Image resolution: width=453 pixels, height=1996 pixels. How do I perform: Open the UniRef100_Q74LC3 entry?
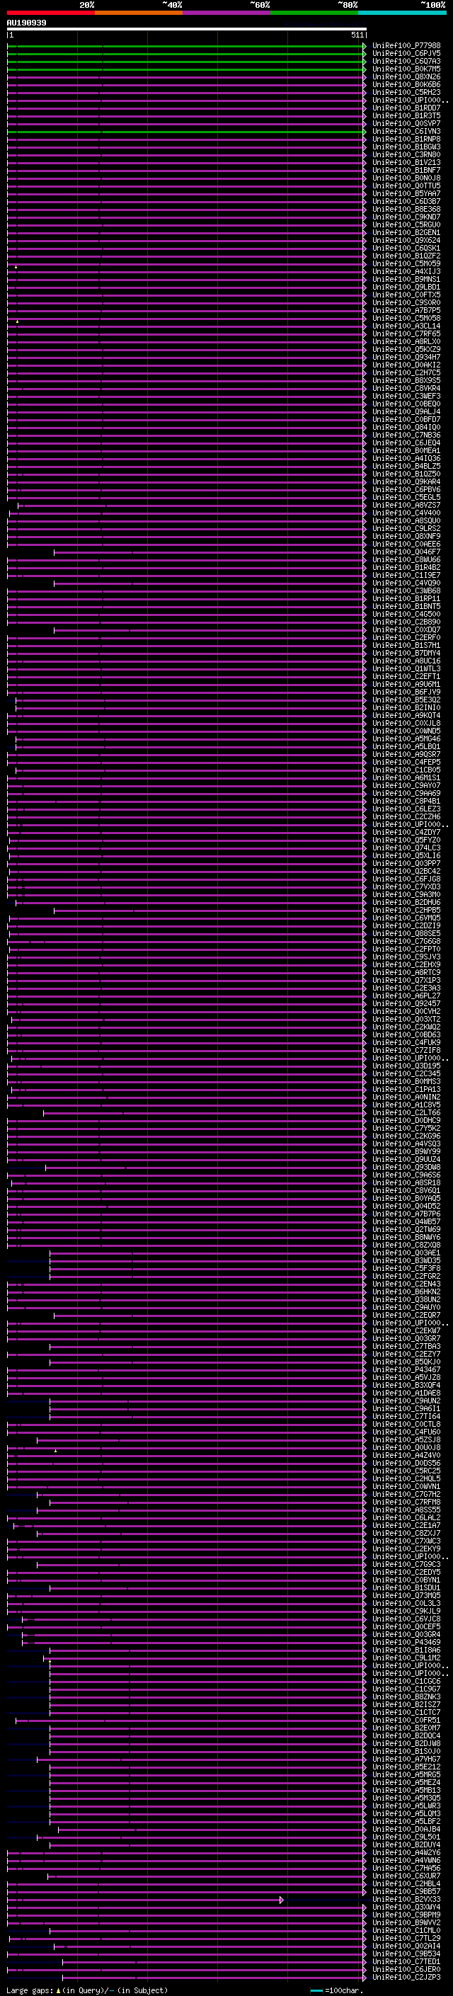(406, 848)
